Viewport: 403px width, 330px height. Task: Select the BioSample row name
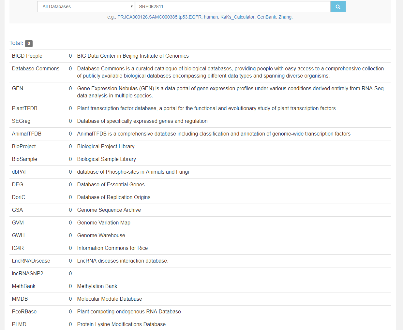(24, 159)
